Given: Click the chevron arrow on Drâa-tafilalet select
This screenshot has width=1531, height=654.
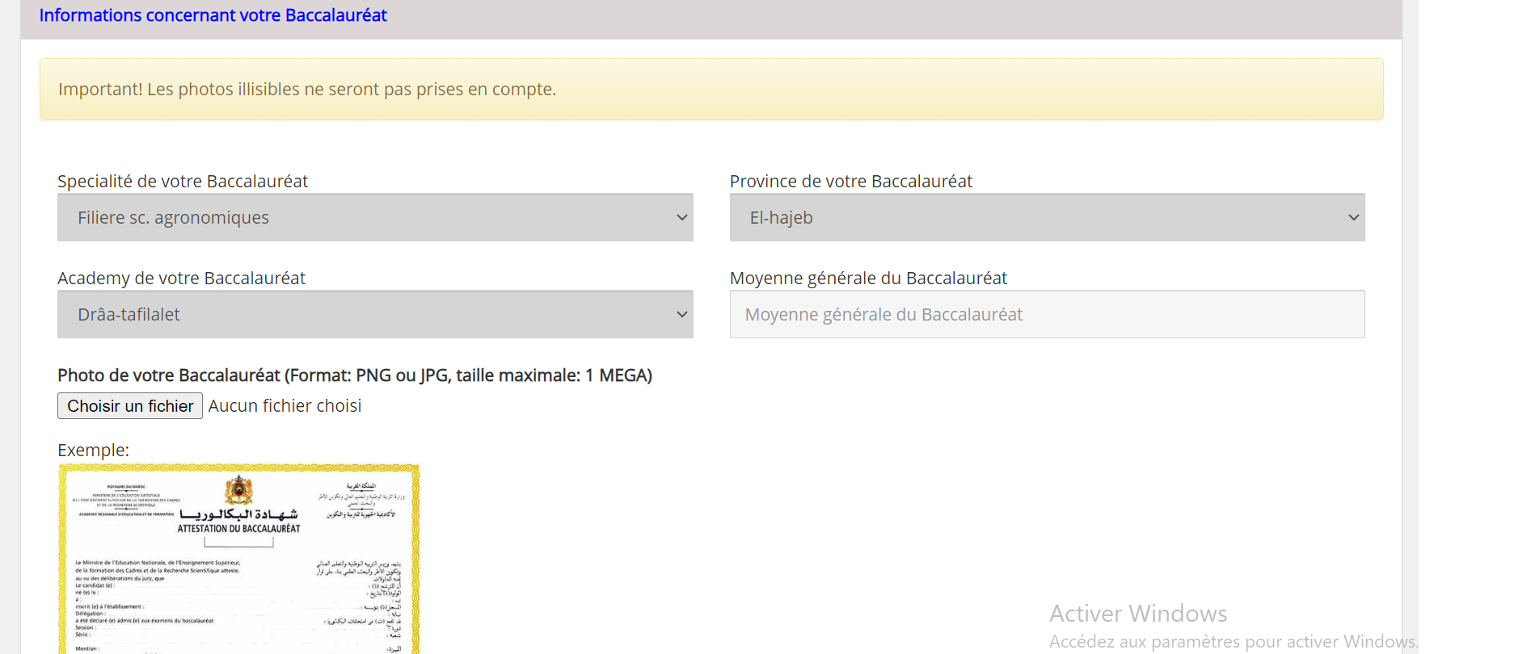Looking at the screenshot, I should pyautogui.click(x=681, y=314).
